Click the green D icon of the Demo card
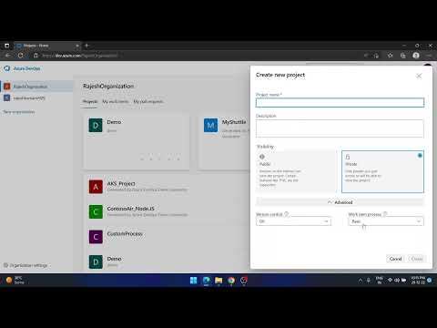Viewport: 437px width, 328px height. pyautogui.click(x=96, y=125)
